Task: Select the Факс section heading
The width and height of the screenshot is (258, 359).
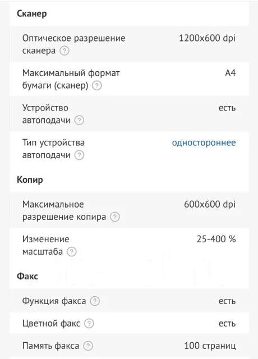Action: 27,276
